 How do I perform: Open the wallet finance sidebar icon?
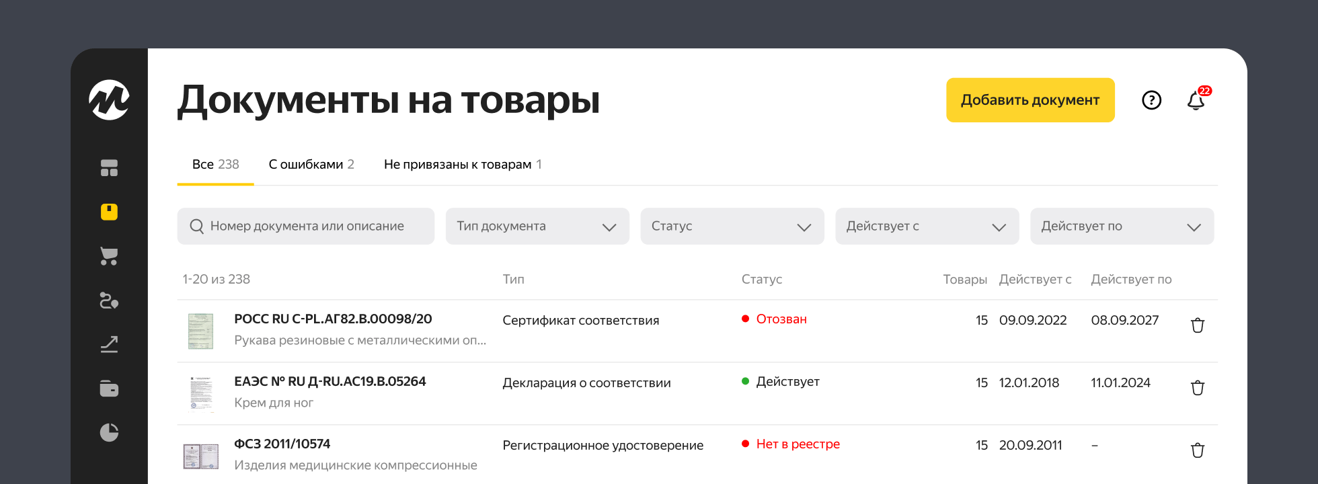pyautogui.click(x=109, y=389)
